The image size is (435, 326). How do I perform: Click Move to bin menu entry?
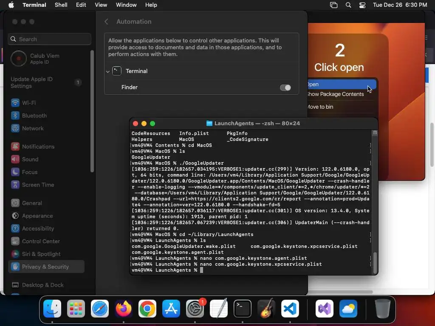tap(320, 107)
